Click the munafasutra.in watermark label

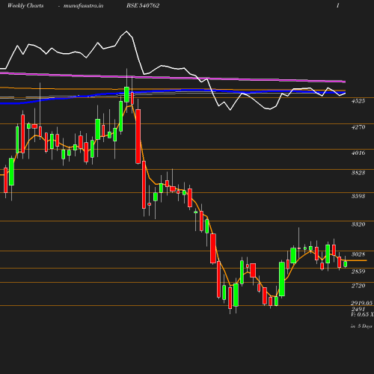pos(83,5)
